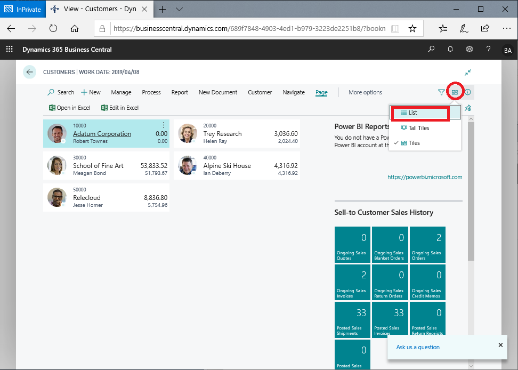Image resolution: width=518 pixels, height=370 pixels.
Task: Open Posted Sales Shipments cue tile
Action: point(352,320)
